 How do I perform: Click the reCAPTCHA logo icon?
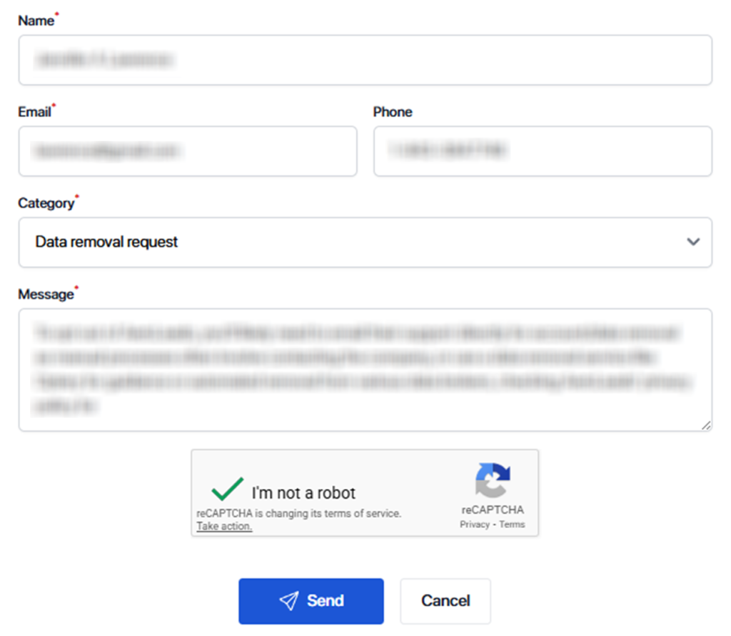(493, 480)
